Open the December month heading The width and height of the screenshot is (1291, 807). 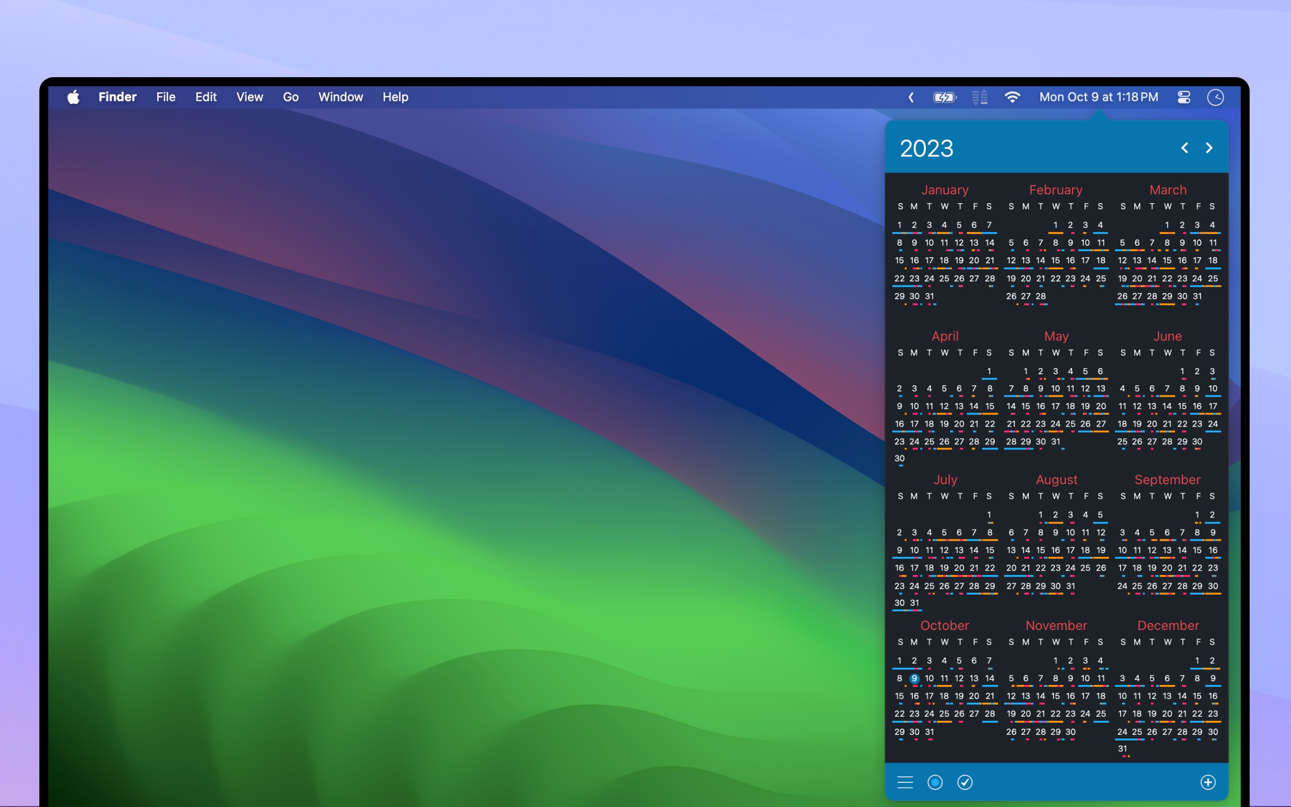1168,625
